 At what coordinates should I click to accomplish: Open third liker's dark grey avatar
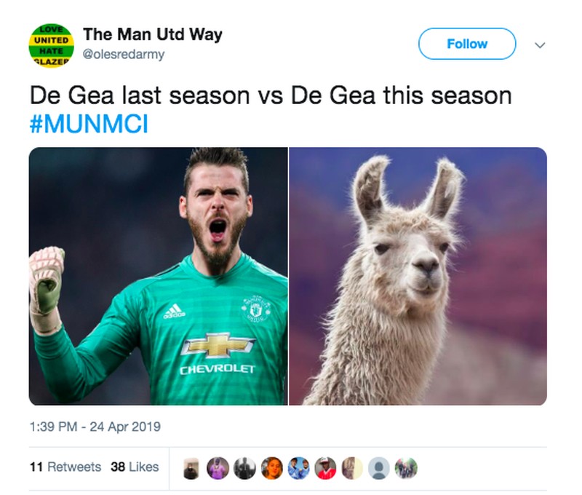244,468
